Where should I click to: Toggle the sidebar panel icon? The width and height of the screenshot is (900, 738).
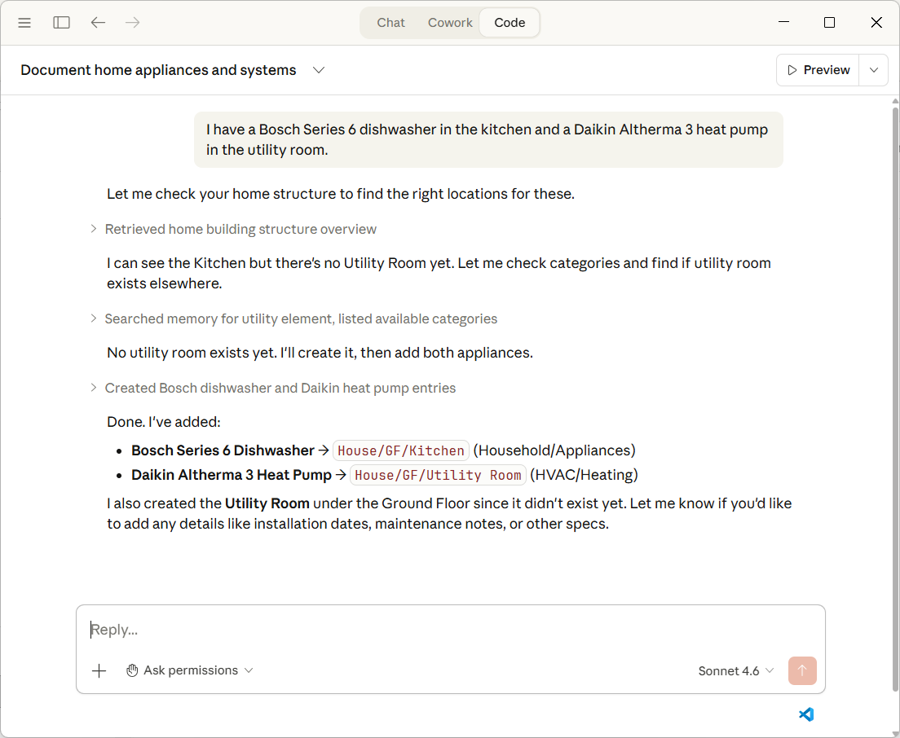click(x=61, y=22)
